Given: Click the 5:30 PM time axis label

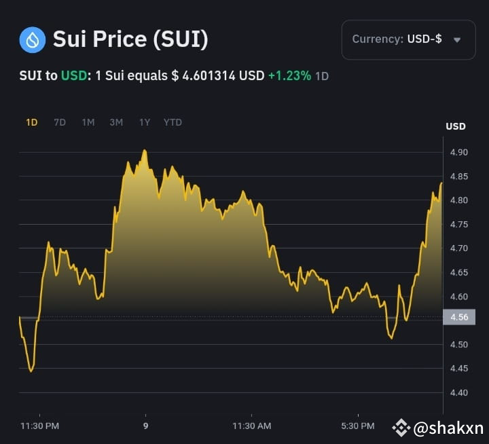Looking at the screenshot, I should (358, 426).
